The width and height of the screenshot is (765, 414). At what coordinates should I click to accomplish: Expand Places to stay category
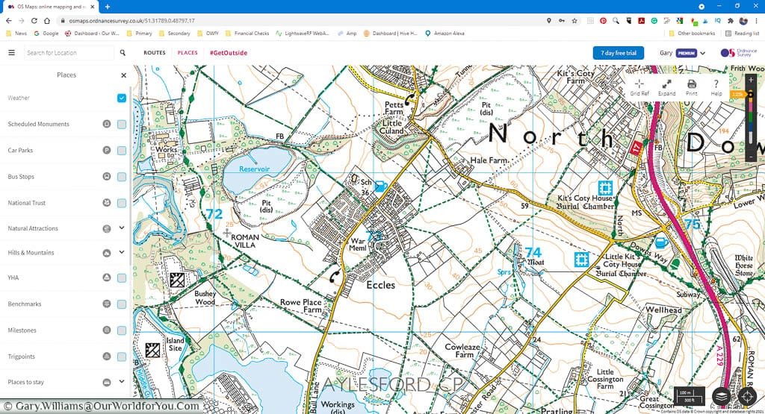coord(122,381)
